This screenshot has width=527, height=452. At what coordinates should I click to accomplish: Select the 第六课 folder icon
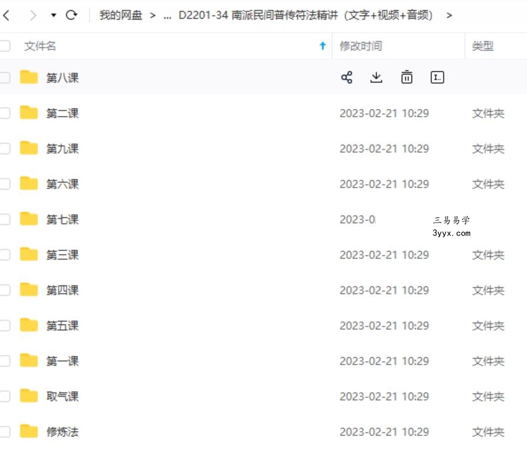coord(28,183)
